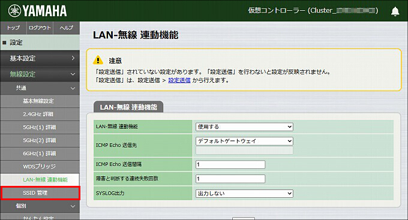Viewport: 408px width, 220px height.
Task: Select the 設定 section header
Action: click(40, 43)
